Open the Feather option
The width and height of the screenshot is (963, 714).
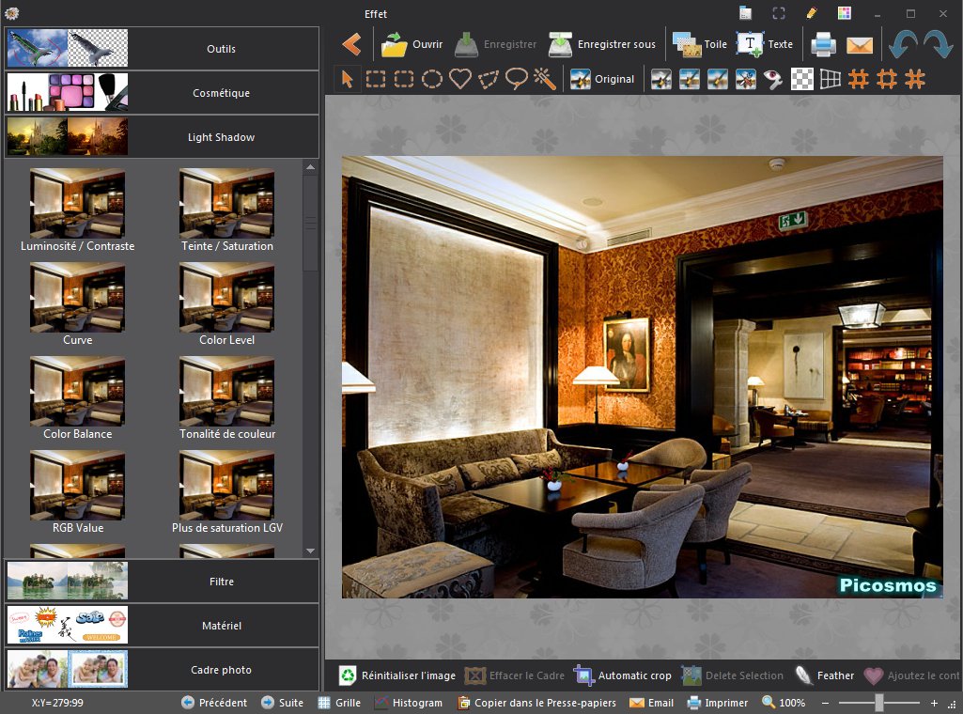(825, 675)
